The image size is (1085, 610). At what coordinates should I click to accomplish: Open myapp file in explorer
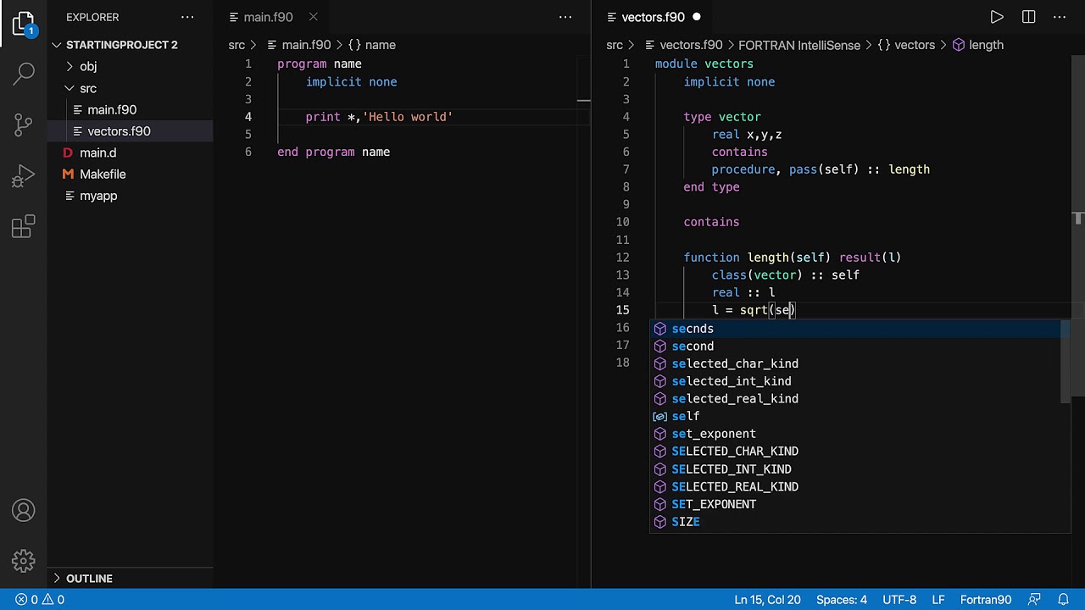point(130,196)
